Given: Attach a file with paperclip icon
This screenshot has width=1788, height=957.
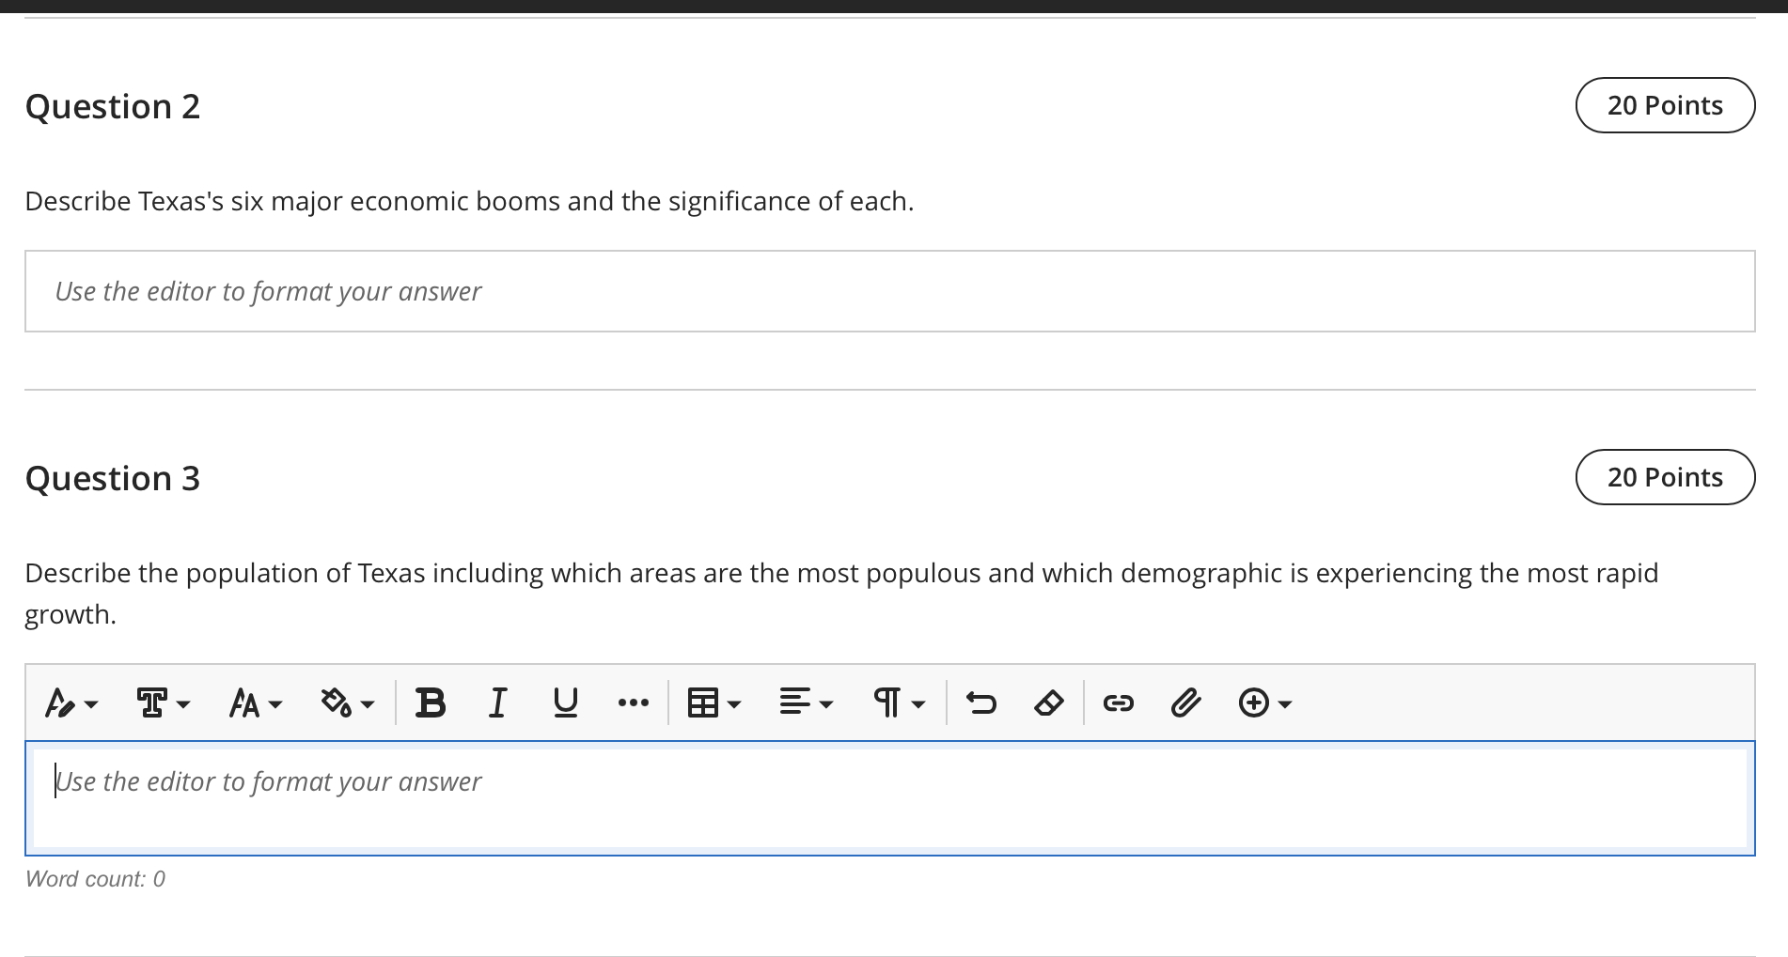Looking at the screenshot, I should tap(1185, 702).
